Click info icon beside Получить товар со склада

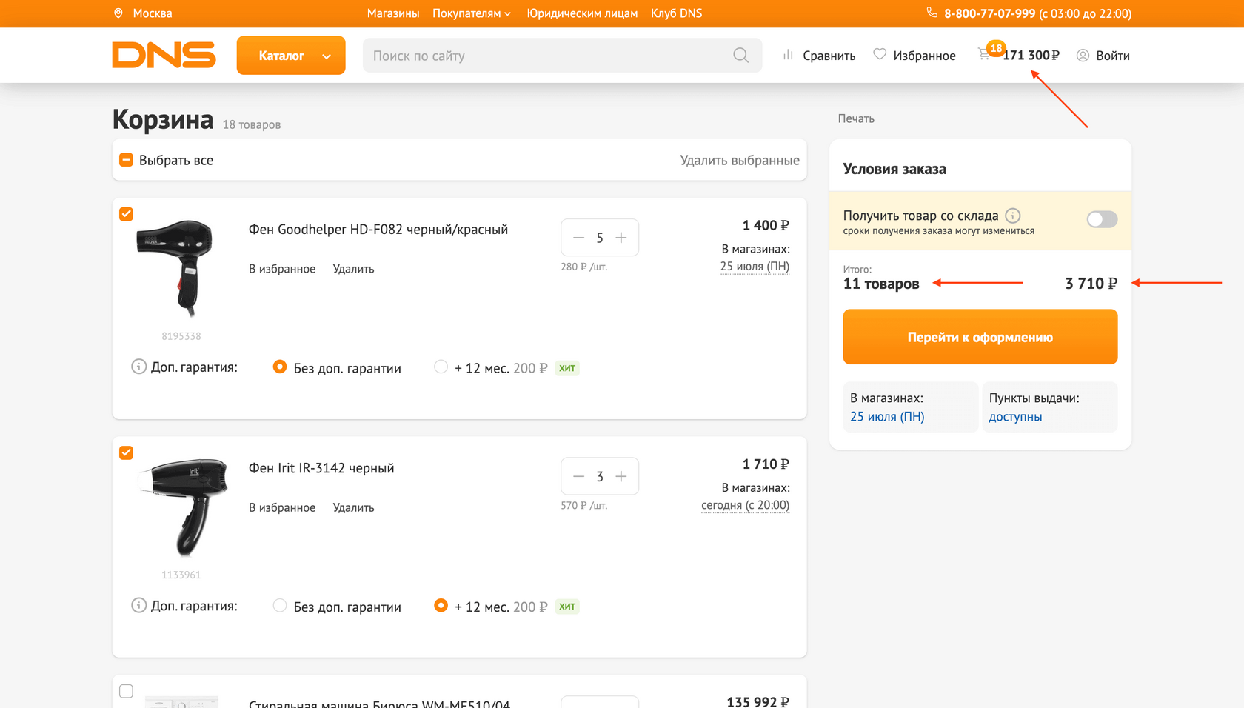(x=1013, y=216)
